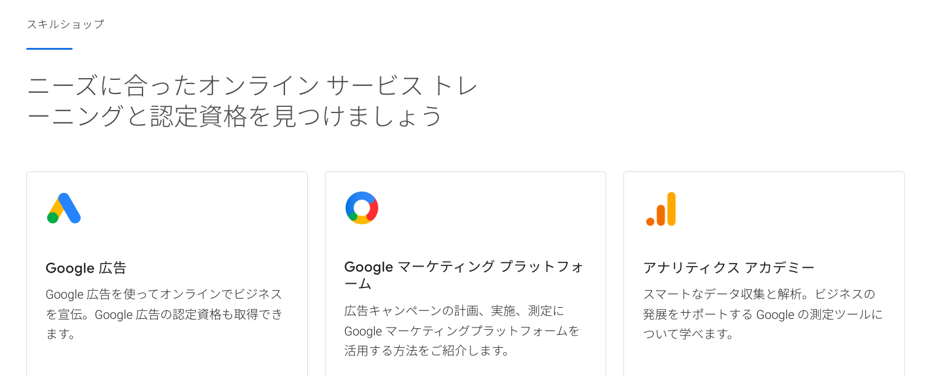Click the second heading line ending in 見つけましょう
The image size is (944, 376).
click(x=235, y=116)
